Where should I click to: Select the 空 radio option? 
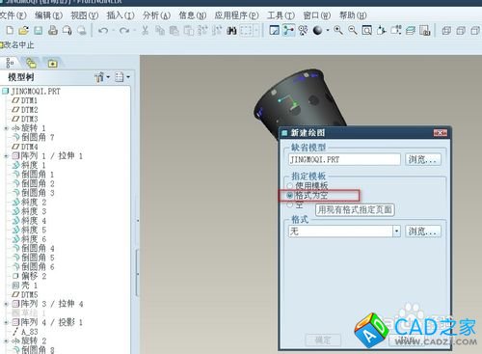click(x=289, y=204)
